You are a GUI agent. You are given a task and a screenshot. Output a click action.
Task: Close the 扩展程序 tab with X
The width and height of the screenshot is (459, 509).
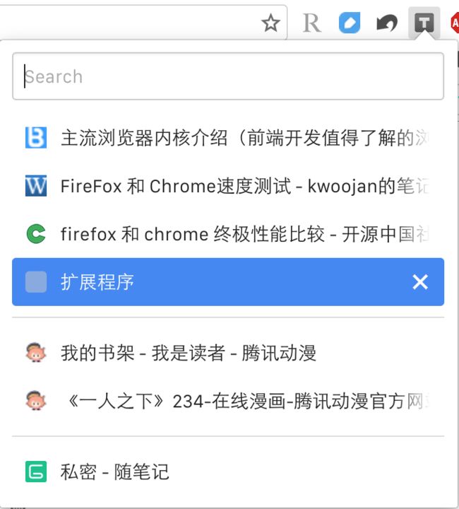(x=420, y=282)
